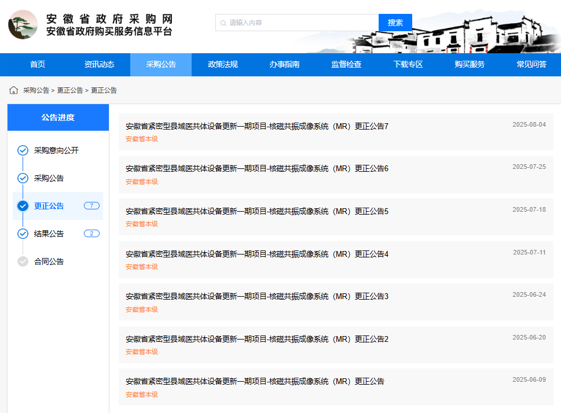Click 安徽省本级 under the first announcement
This screenshot has width=561, height=413.
[141, 139]
